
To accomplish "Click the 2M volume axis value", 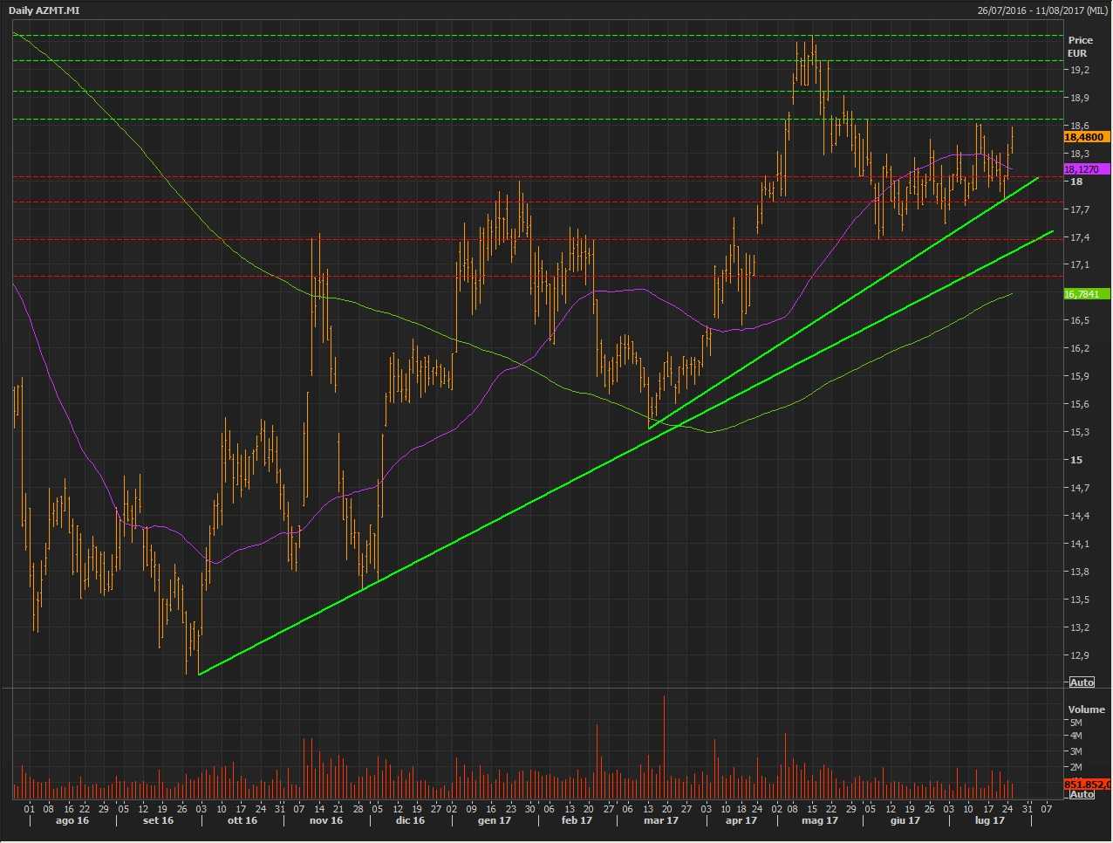I will (1075, 766).
